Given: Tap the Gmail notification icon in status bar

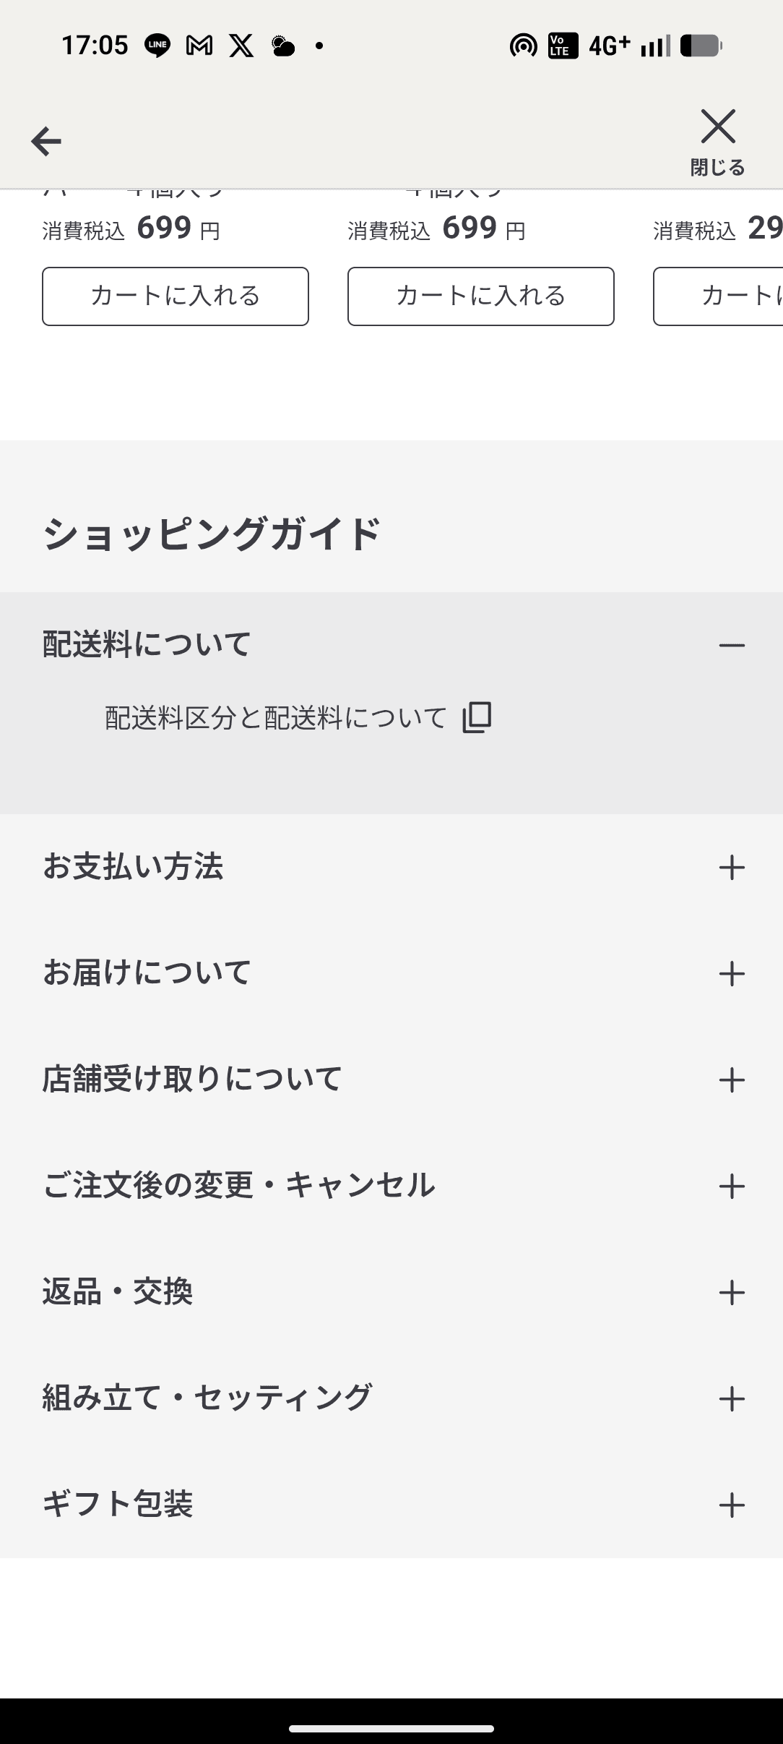Looking at the screenshot, I should point(199,46).
